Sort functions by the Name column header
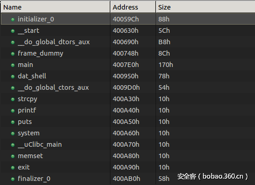 [x=56, y=7]
